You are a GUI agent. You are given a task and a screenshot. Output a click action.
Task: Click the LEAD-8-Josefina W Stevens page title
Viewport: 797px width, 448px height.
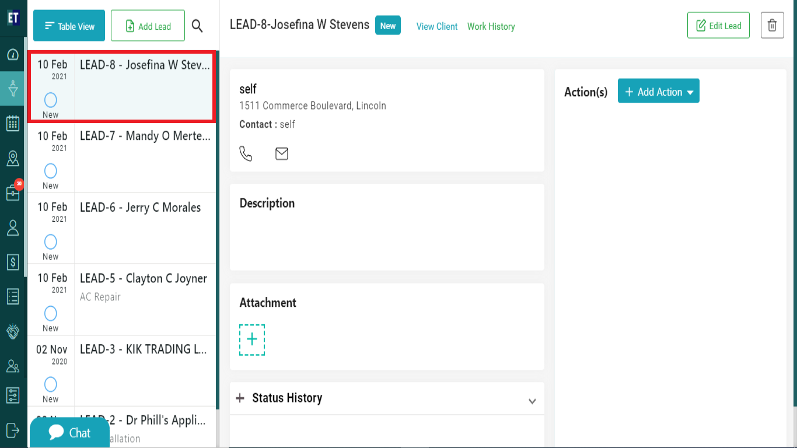point(299,24)
